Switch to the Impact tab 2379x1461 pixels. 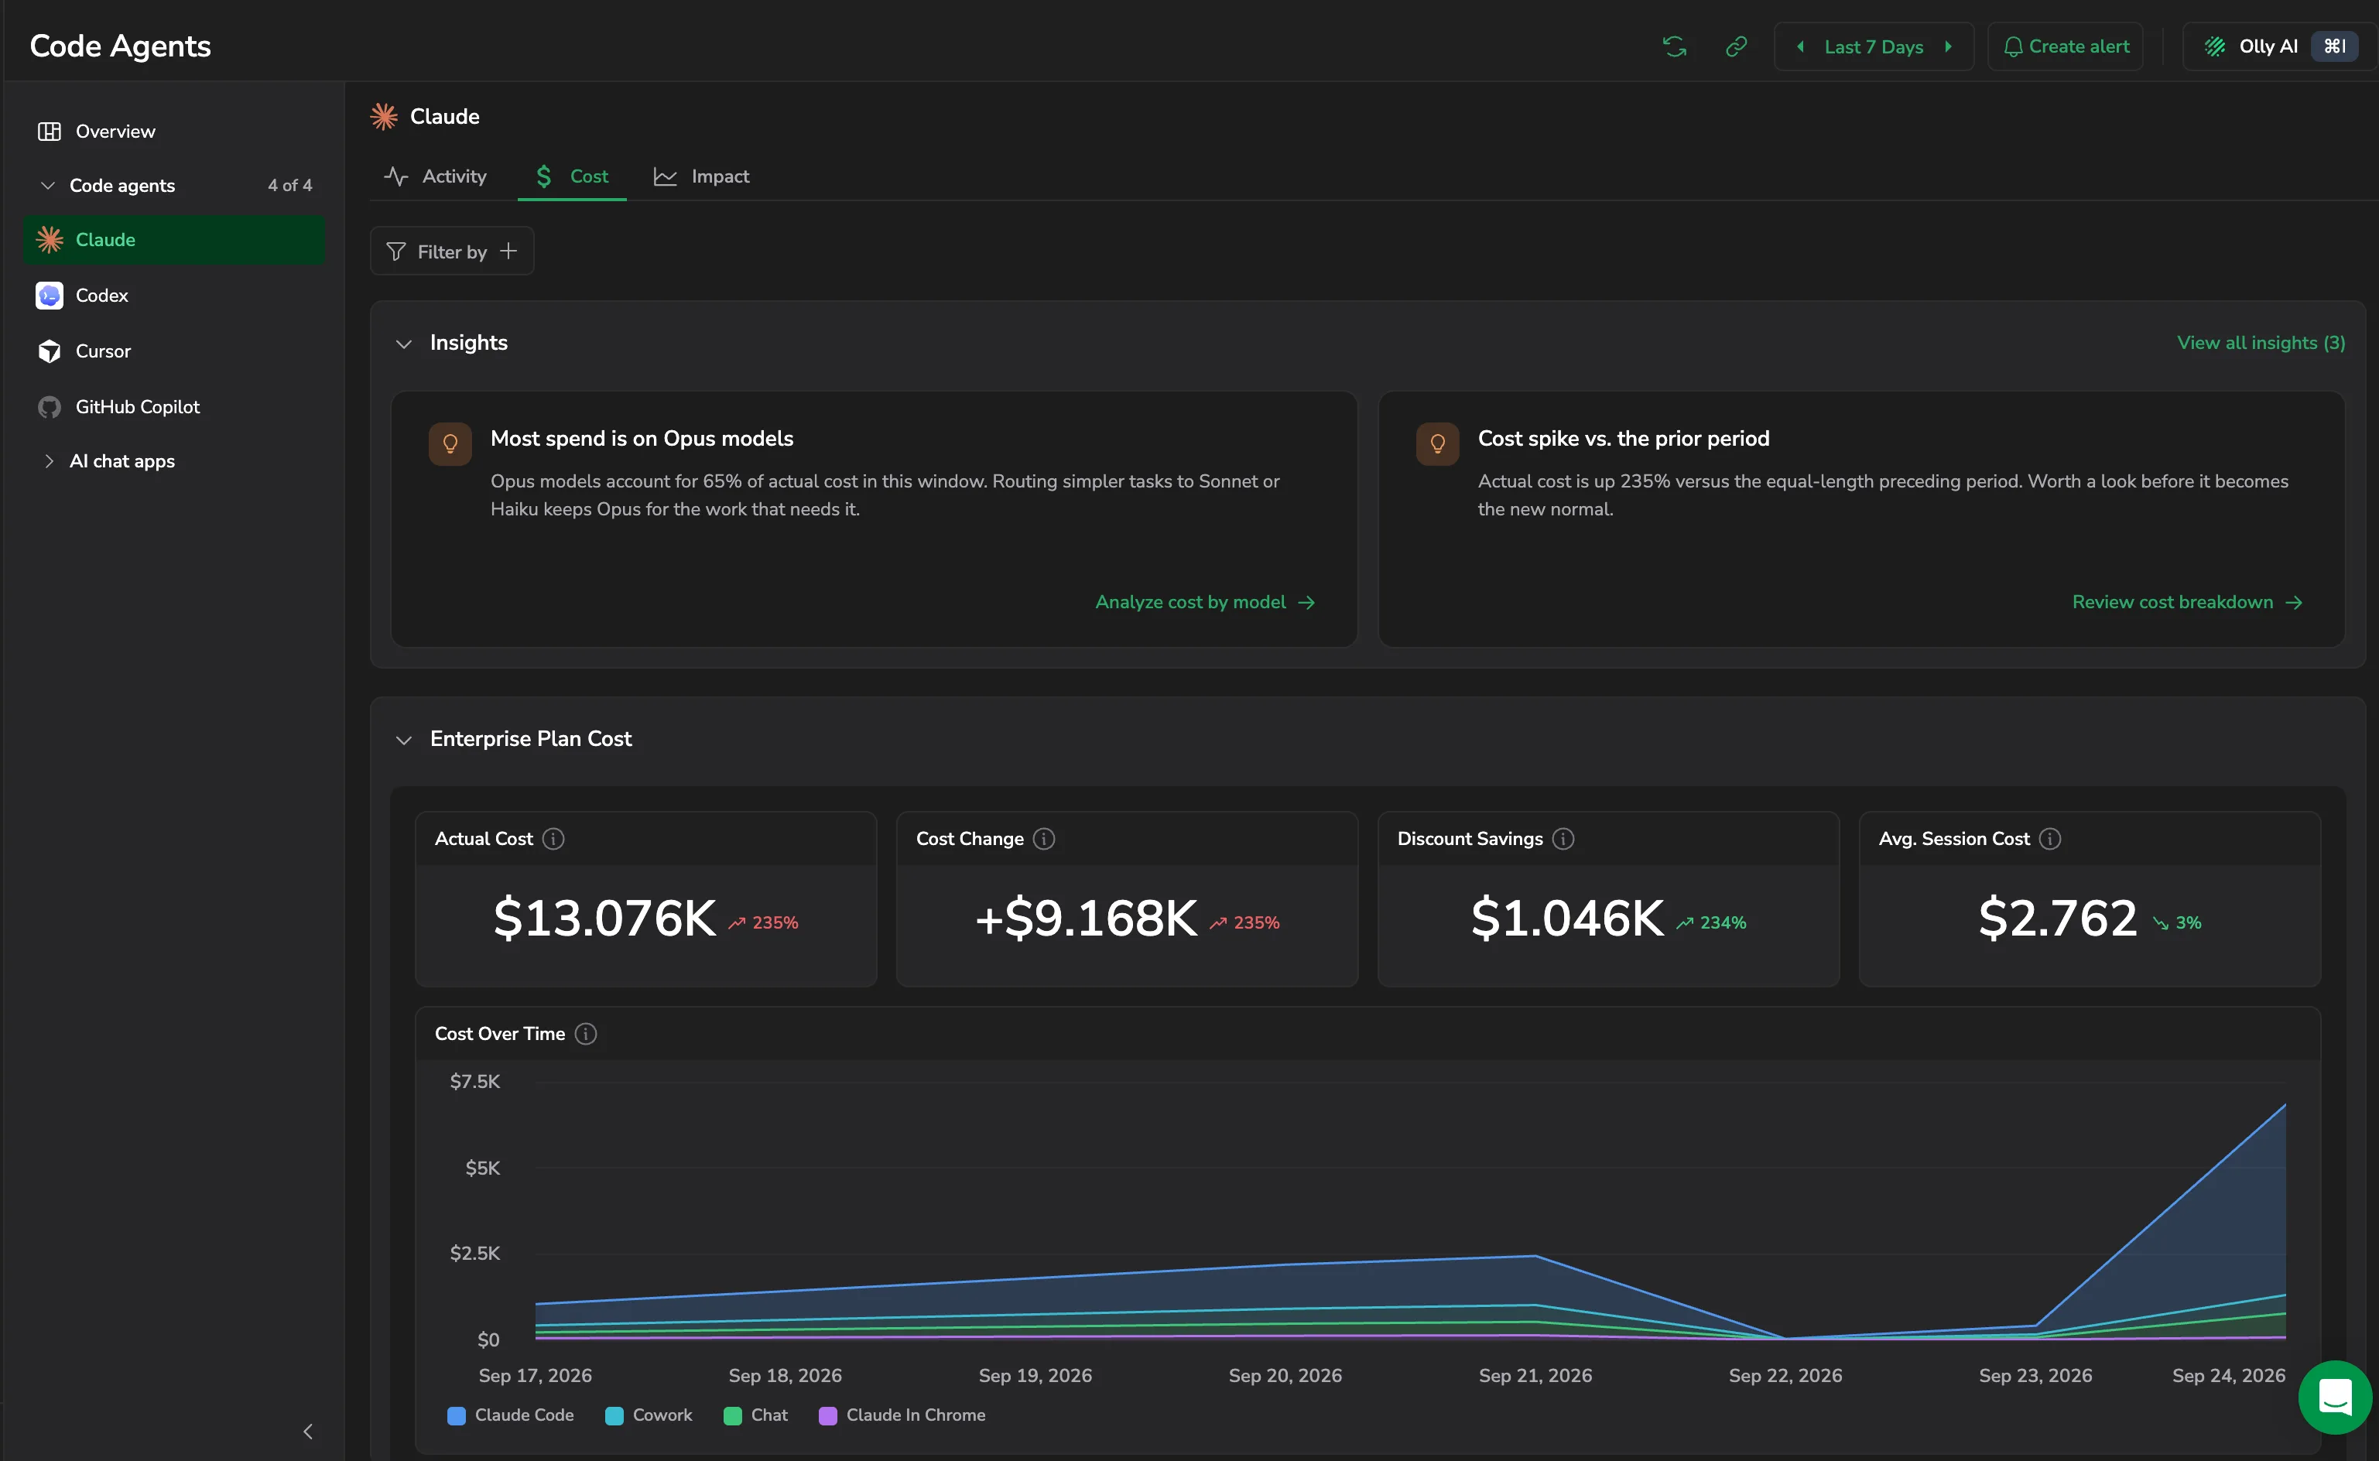point(701,177)
